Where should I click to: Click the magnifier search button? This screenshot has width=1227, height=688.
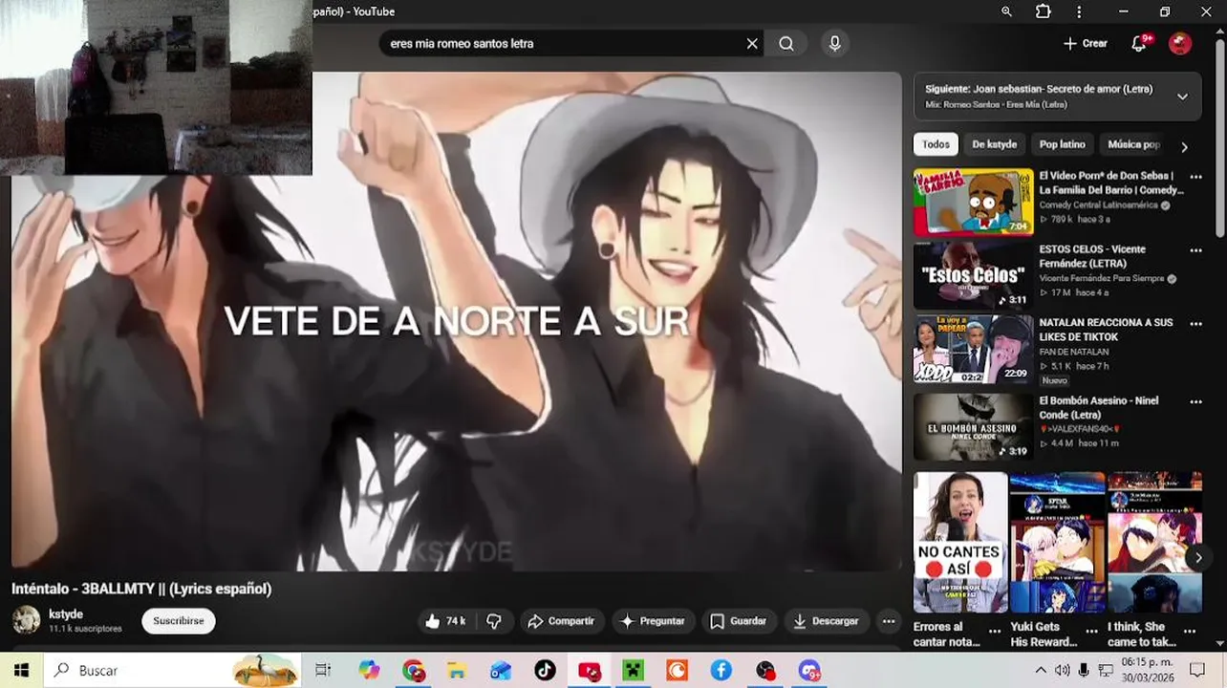tap(786, 43)
